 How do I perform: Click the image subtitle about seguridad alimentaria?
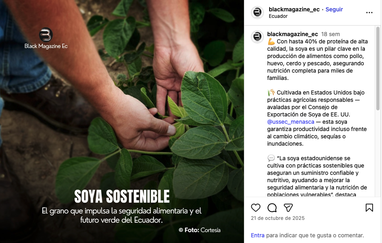click(x=121, y=215)
